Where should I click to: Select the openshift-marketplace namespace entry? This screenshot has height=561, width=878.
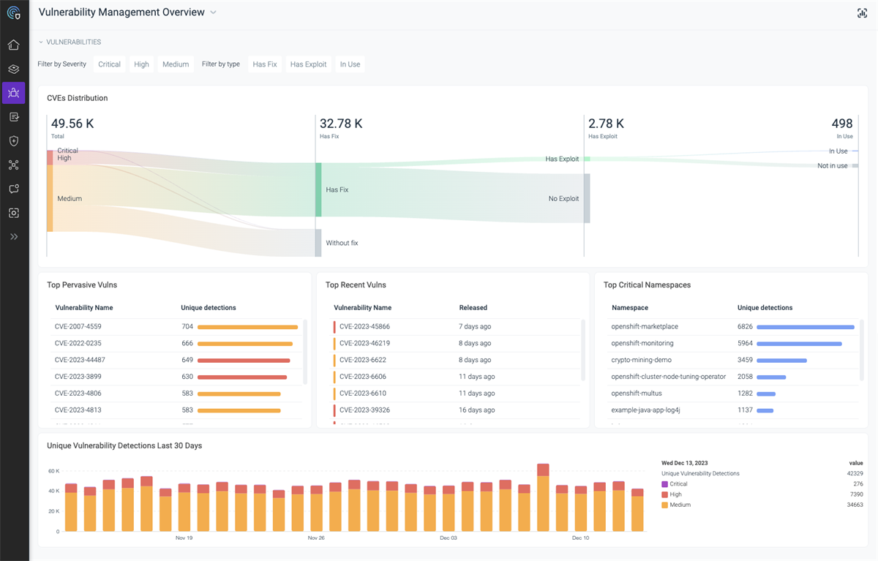[x=645, y=326]
